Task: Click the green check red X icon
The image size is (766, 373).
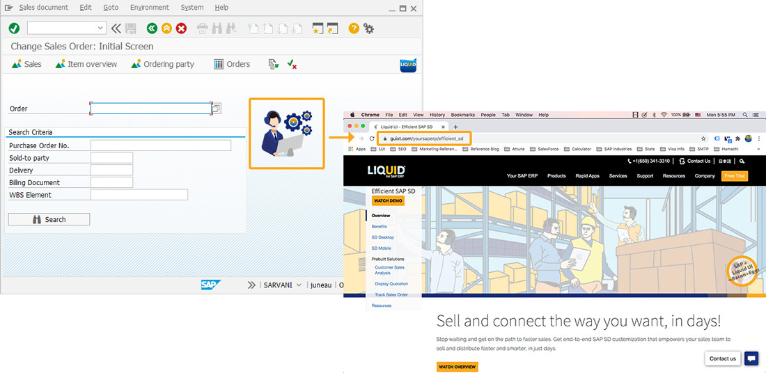Action: 292,64
